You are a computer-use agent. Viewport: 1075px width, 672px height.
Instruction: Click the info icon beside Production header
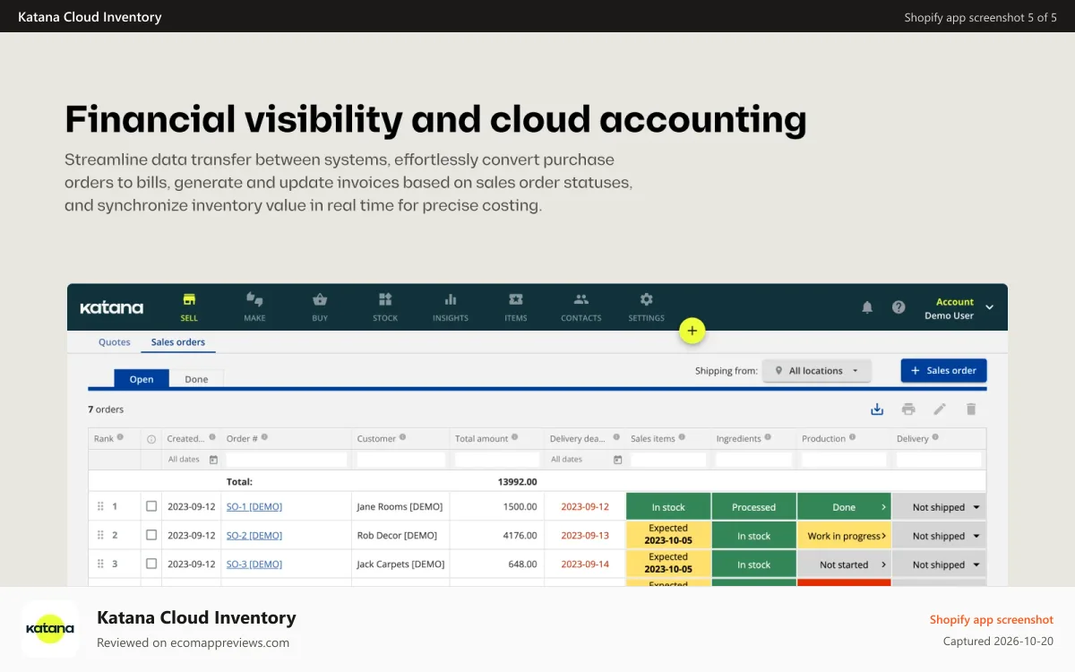[853, 438]
